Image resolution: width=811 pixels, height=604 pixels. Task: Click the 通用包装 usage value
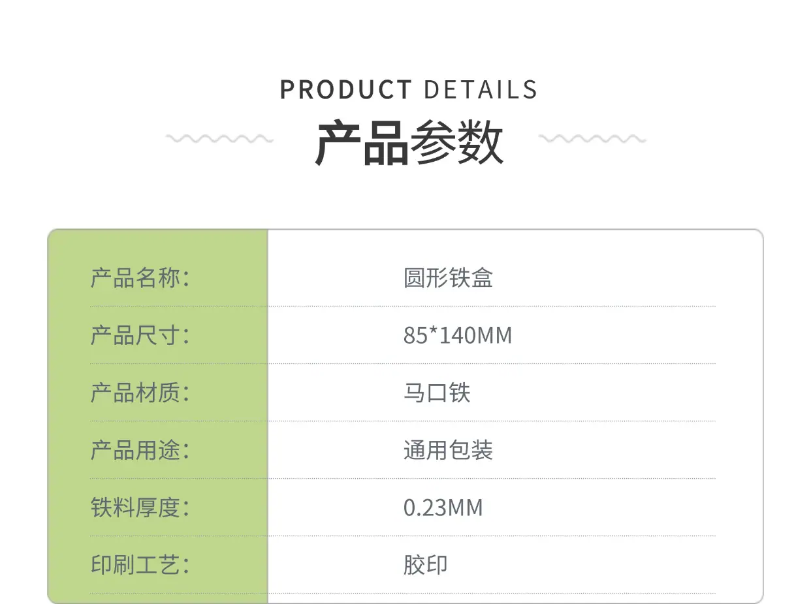448,450
